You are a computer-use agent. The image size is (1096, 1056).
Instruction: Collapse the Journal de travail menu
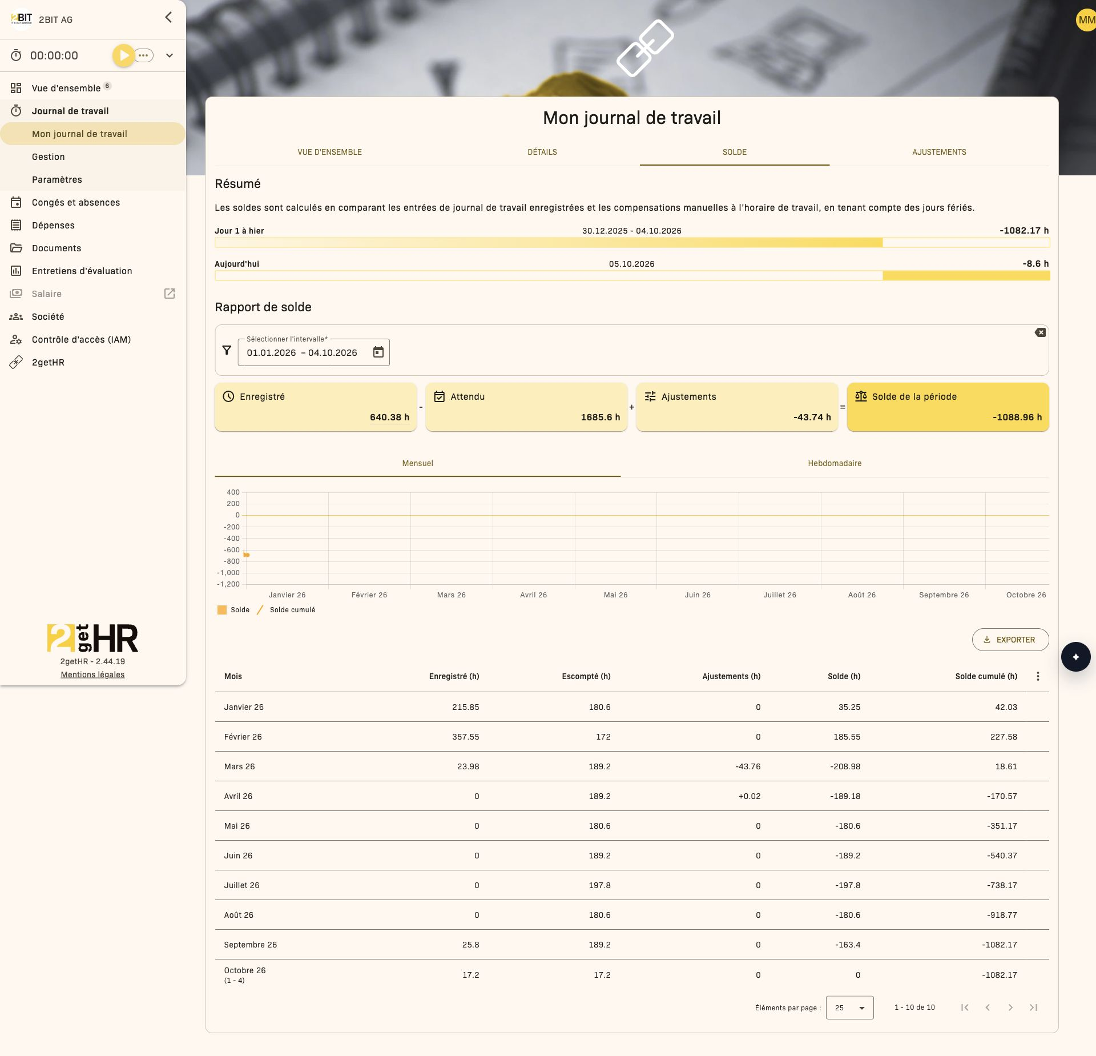tap(93, 111)
